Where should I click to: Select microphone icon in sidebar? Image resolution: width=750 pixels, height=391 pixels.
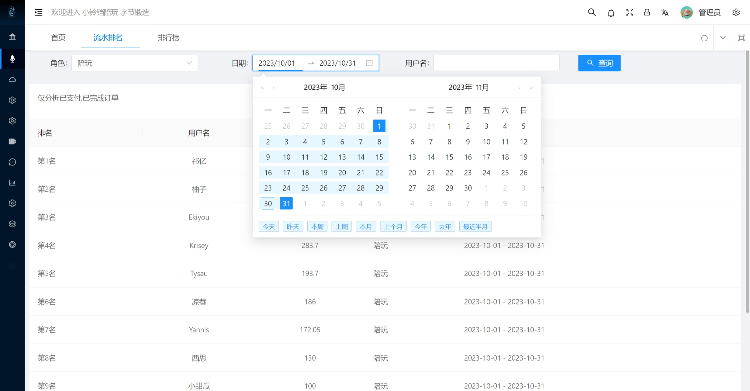pos(12,59)
